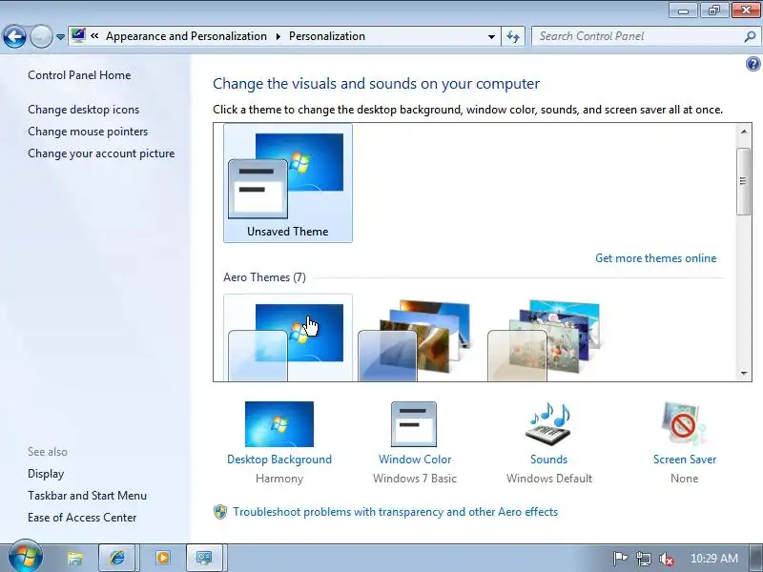
Task: Select the Characters Aero theme thumbnail
Action: pos(544,339)
